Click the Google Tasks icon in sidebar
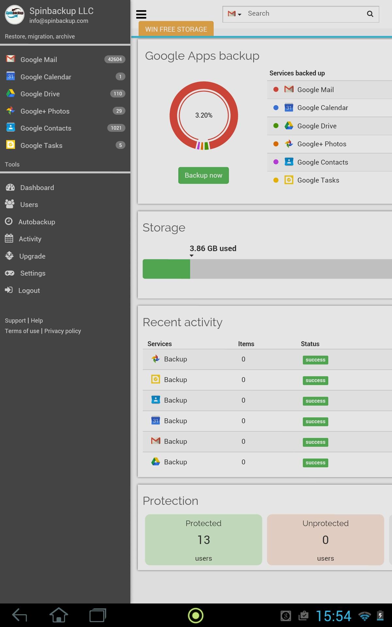392x627 pixels. pyautogui.click(x=10, y=145)
